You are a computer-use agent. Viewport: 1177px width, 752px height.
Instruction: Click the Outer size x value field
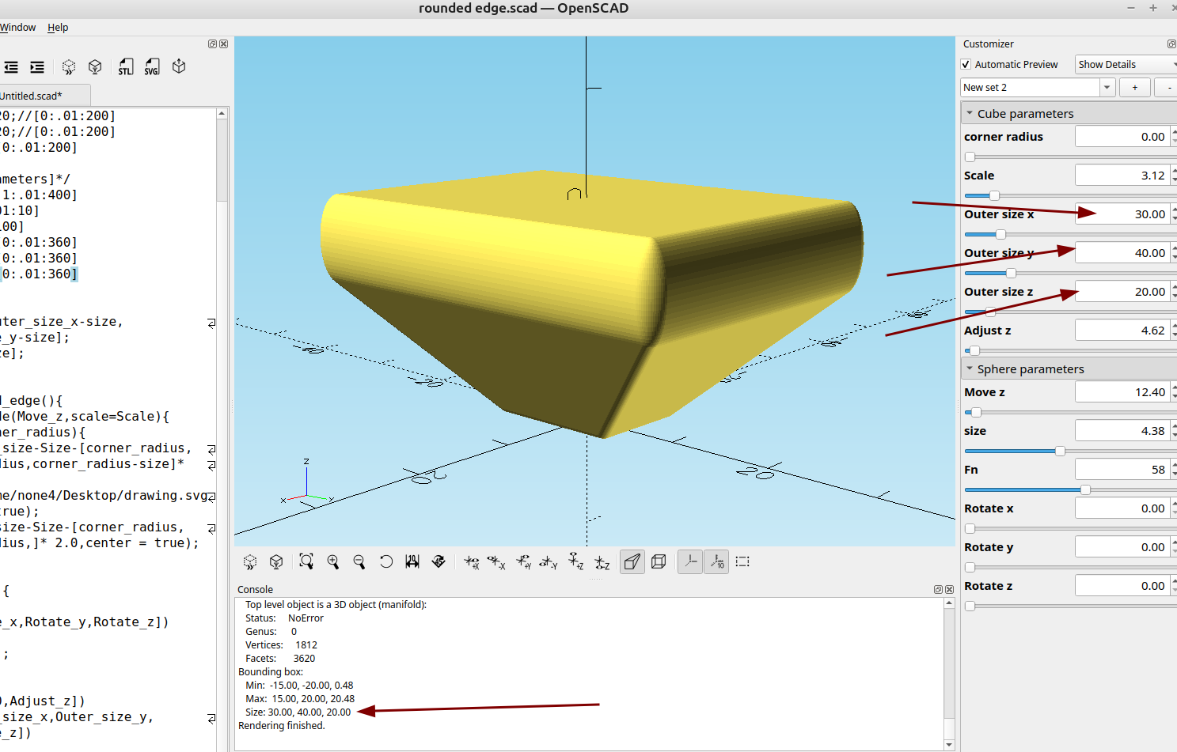(x=1122, y=214)
